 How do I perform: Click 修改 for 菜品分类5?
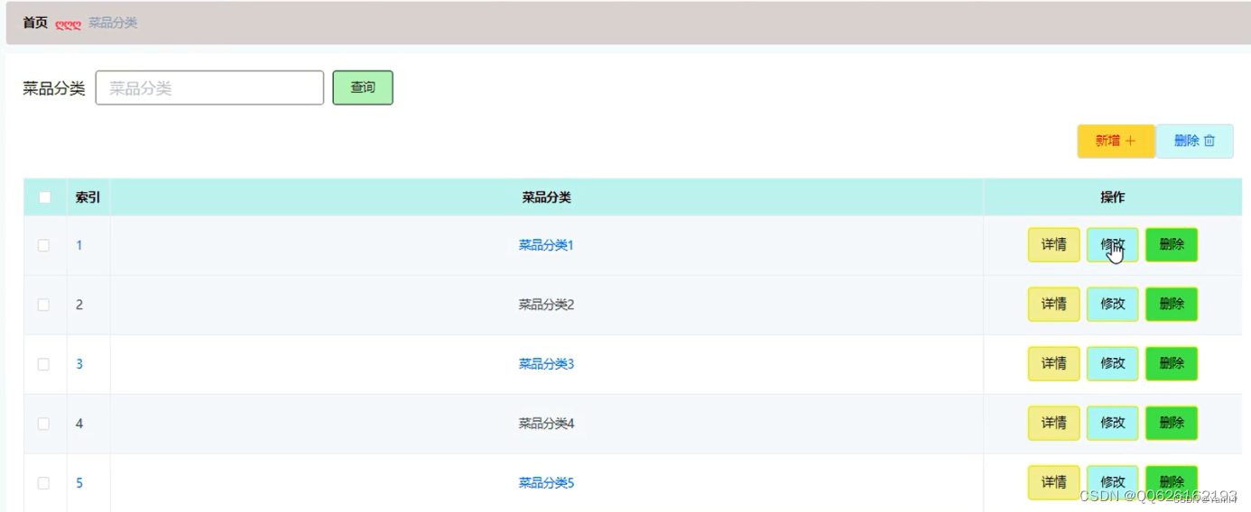click(x=1113, y=483)
